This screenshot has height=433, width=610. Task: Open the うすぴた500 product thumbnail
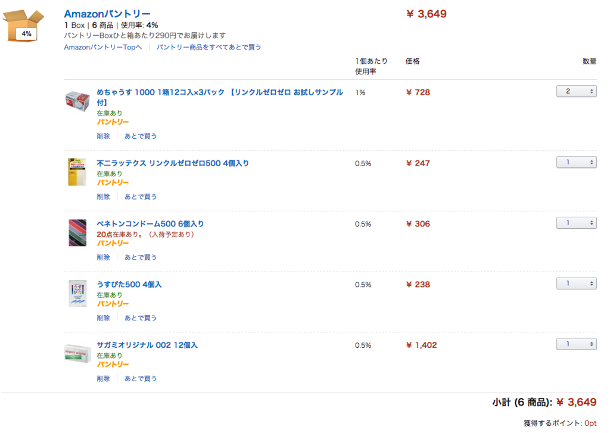[x=77, y=294]
